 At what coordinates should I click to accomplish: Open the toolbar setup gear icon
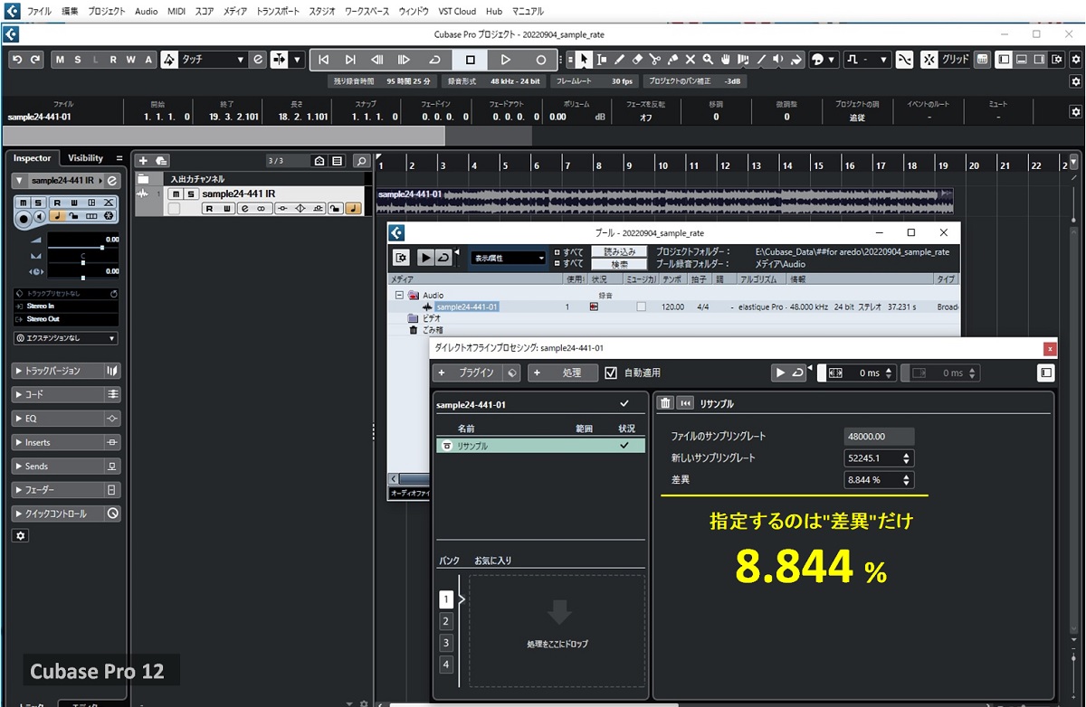[1075, 60]
